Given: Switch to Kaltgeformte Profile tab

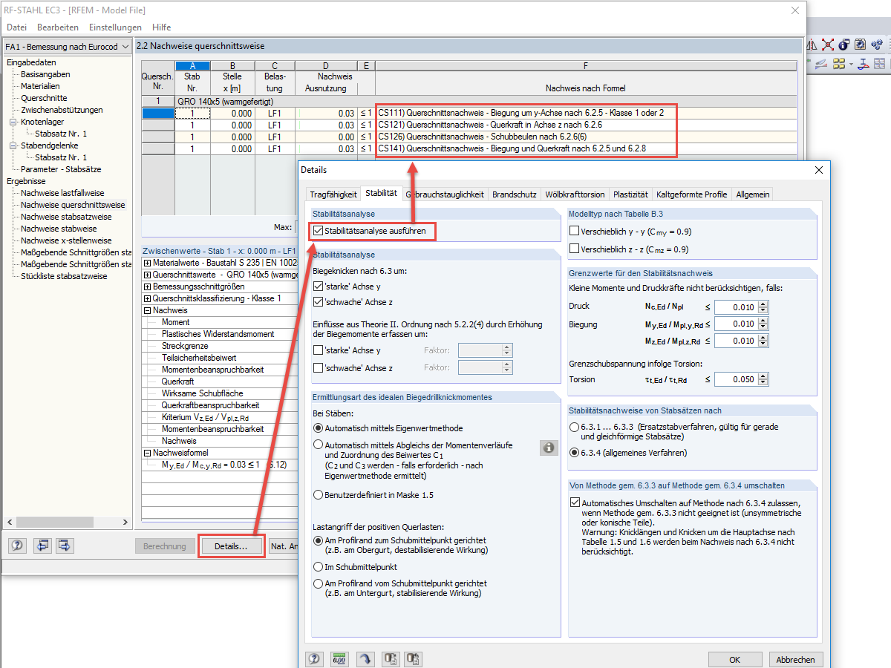Looking at the screenshot, I should click(x=691, y=194).
